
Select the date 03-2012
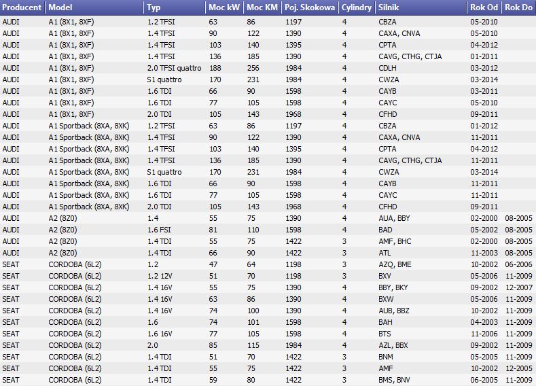coord(484,68)
